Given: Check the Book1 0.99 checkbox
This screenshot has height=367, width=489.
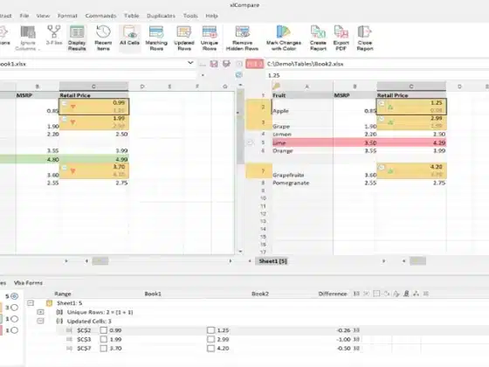Looking at the screenshot, I should [x=104, y=330].
